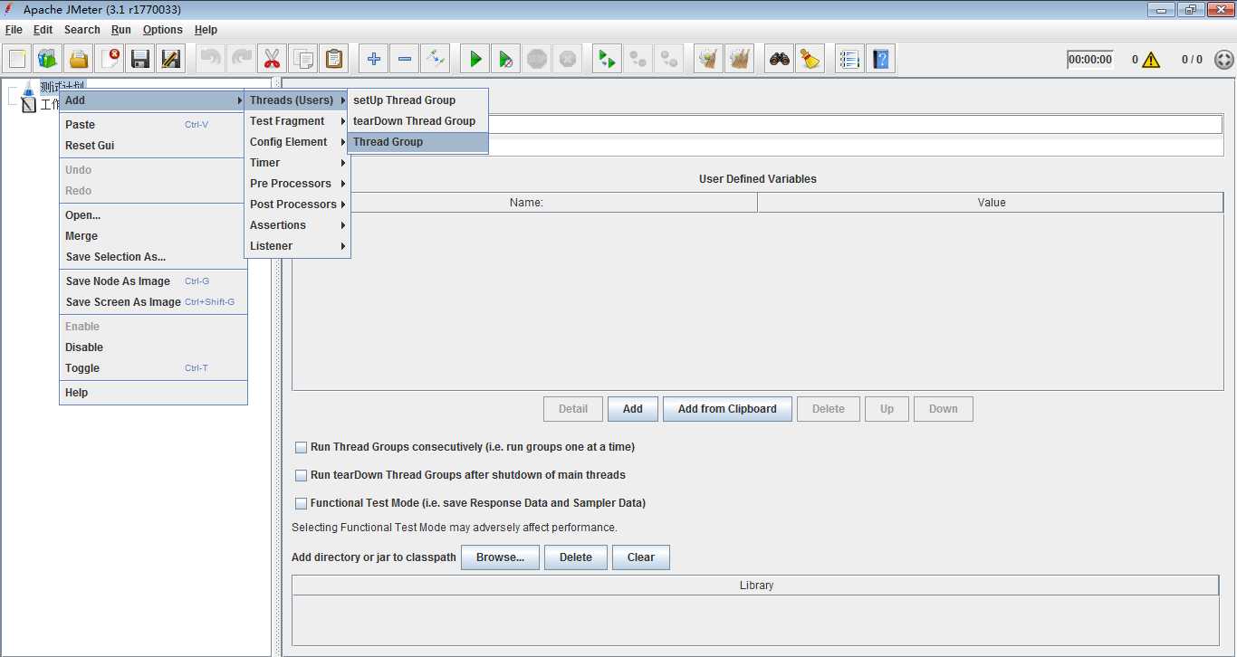The width and height of the screenshot is (1237, 657).
Task: Open the Run menu in menu bar
Action: pos(121,30)
